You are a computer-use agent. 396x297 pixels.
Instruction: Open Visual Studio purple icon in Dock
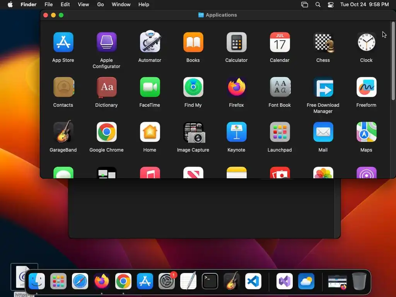(285, 281)
